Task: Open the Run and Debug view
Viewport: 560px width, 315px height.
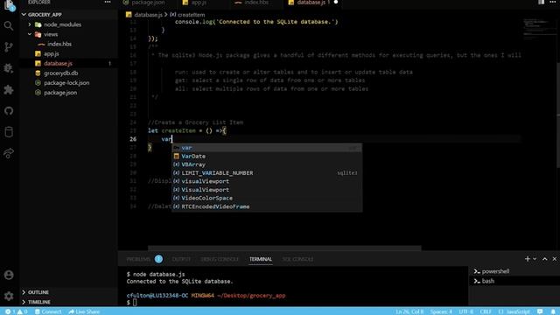Action: [9, 68]
